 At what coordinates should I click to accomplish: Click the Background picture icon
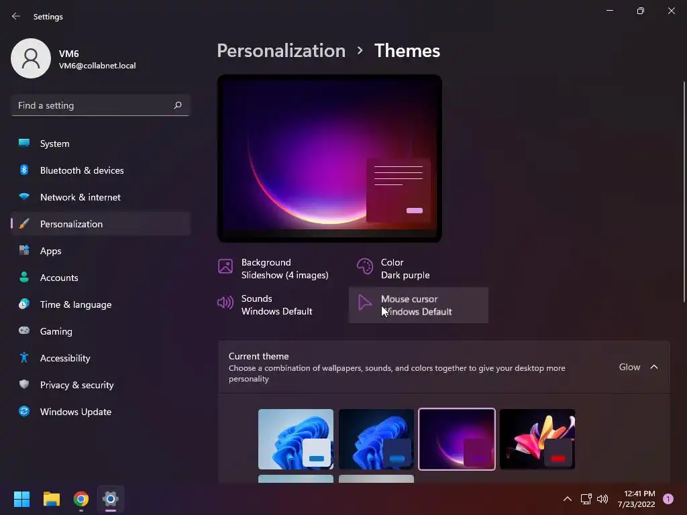click(225, 266)
